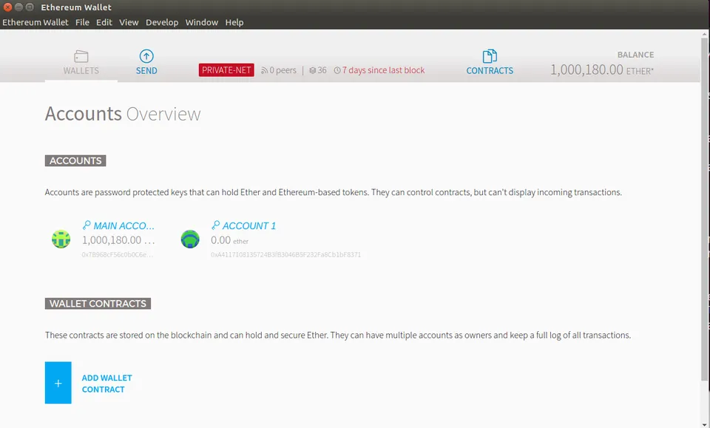Image resolution: width=710 pixels, height=428 pixels.
Task: Click the Account 1 identicon
Action: coord(190,239)
